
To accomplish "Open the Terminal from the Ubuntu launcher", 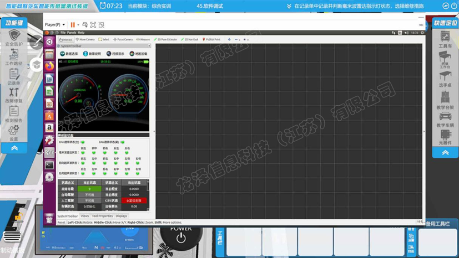I will point(49,165).
